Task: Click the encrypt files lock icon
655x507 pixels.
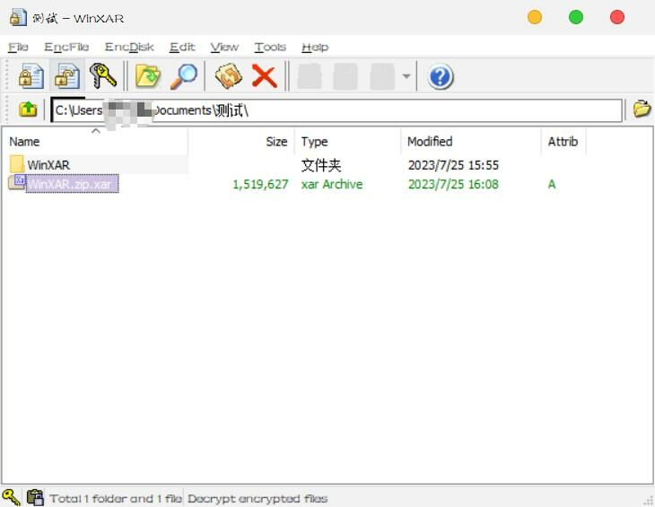Action: tap(31, 76)
